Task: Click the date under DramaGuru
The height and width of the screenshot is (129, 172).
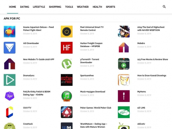Action: tap(30, 79)
